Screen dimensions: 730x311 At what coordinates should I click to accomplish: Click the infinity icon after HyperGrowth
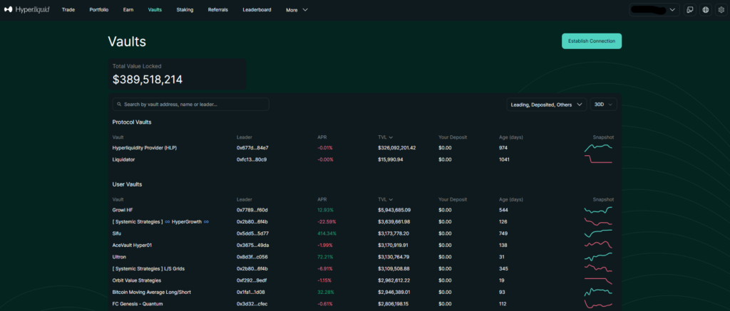pos(206,222)
